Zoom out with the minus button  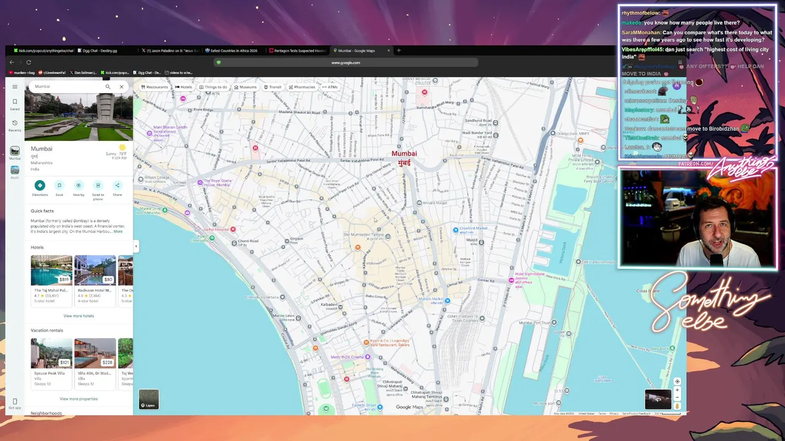(677, 398)
